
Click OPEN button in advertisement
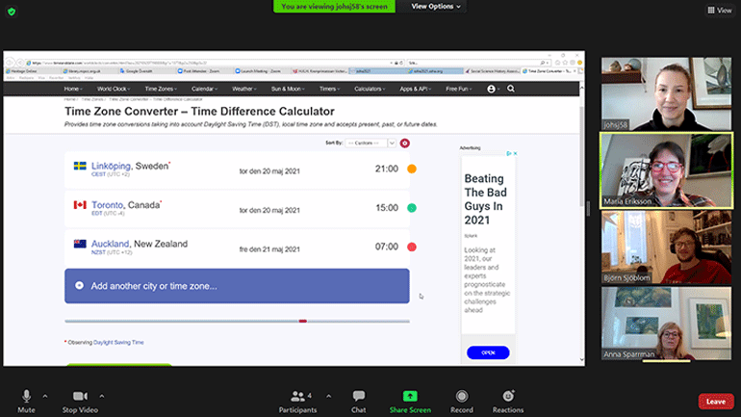click(x=488, y=352)
